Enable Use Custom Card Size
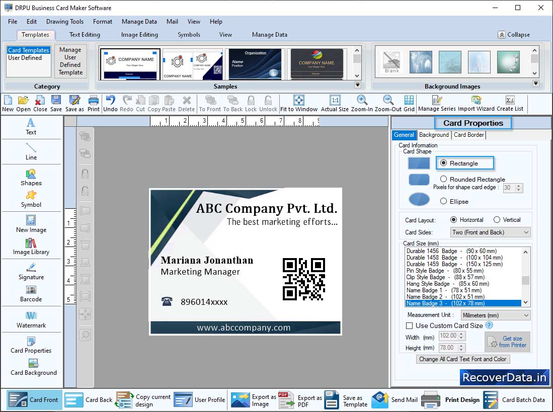This screenshot has height=412, width=553. [x=410, y=325]
